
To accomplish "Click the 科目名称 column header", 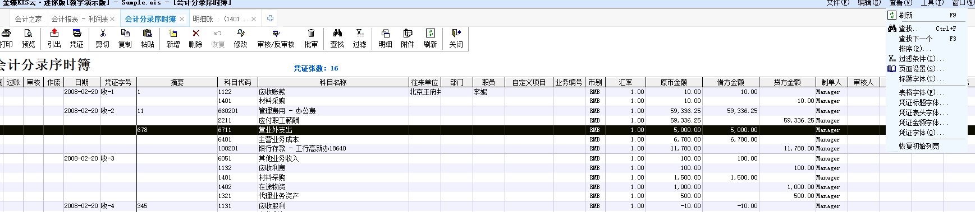I will pos(333,82).
